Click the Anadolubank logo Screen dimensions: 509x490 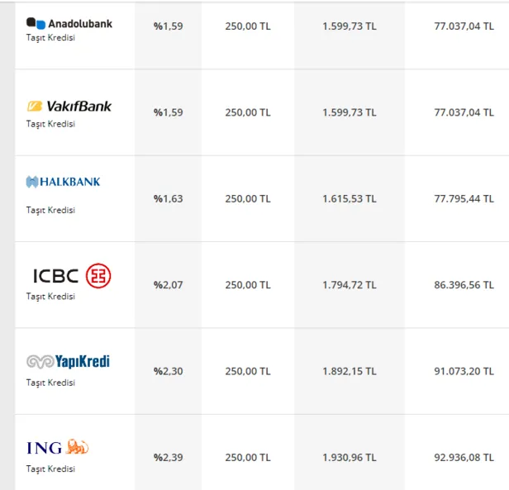coord(69,23)
